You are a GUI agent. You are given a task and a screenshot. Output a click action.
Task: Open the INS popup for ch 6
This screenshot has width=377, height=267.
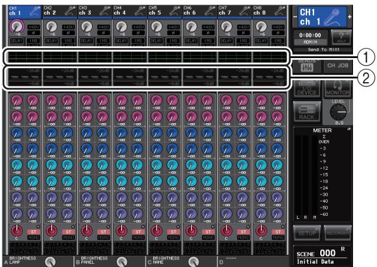click(208, 42)
